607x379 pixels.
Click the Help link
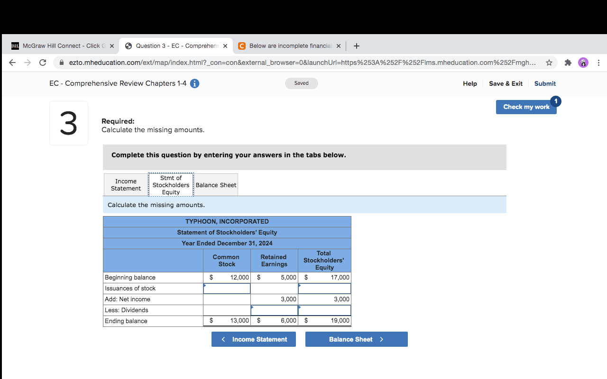tap(470, 83)
